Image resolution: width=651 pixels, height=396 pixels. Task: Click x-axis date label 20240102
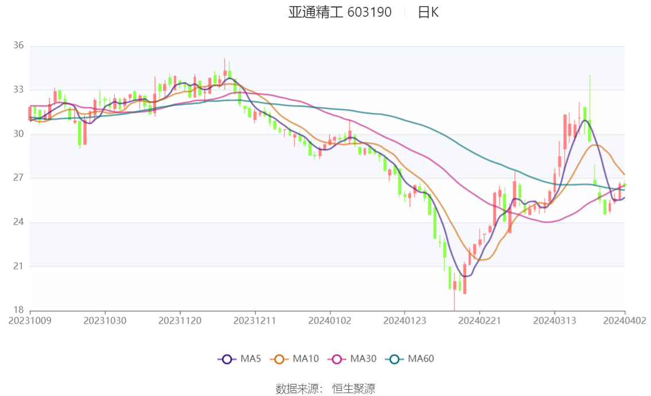pos(330,321)
